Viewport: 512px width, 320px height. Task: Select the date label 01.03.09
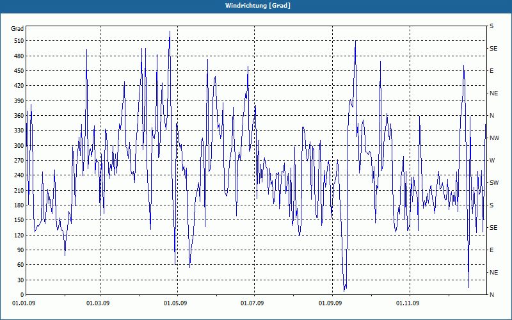98,303
